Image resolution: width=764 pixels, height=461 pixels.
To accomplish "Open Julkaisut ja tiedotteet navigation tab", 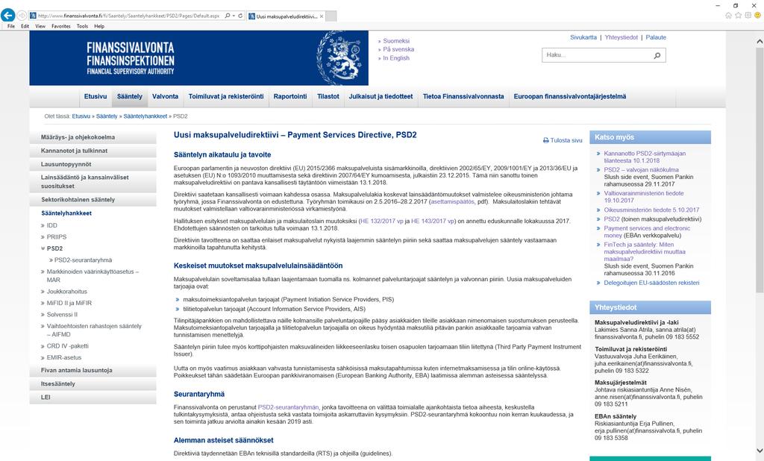I will (381, 96).
